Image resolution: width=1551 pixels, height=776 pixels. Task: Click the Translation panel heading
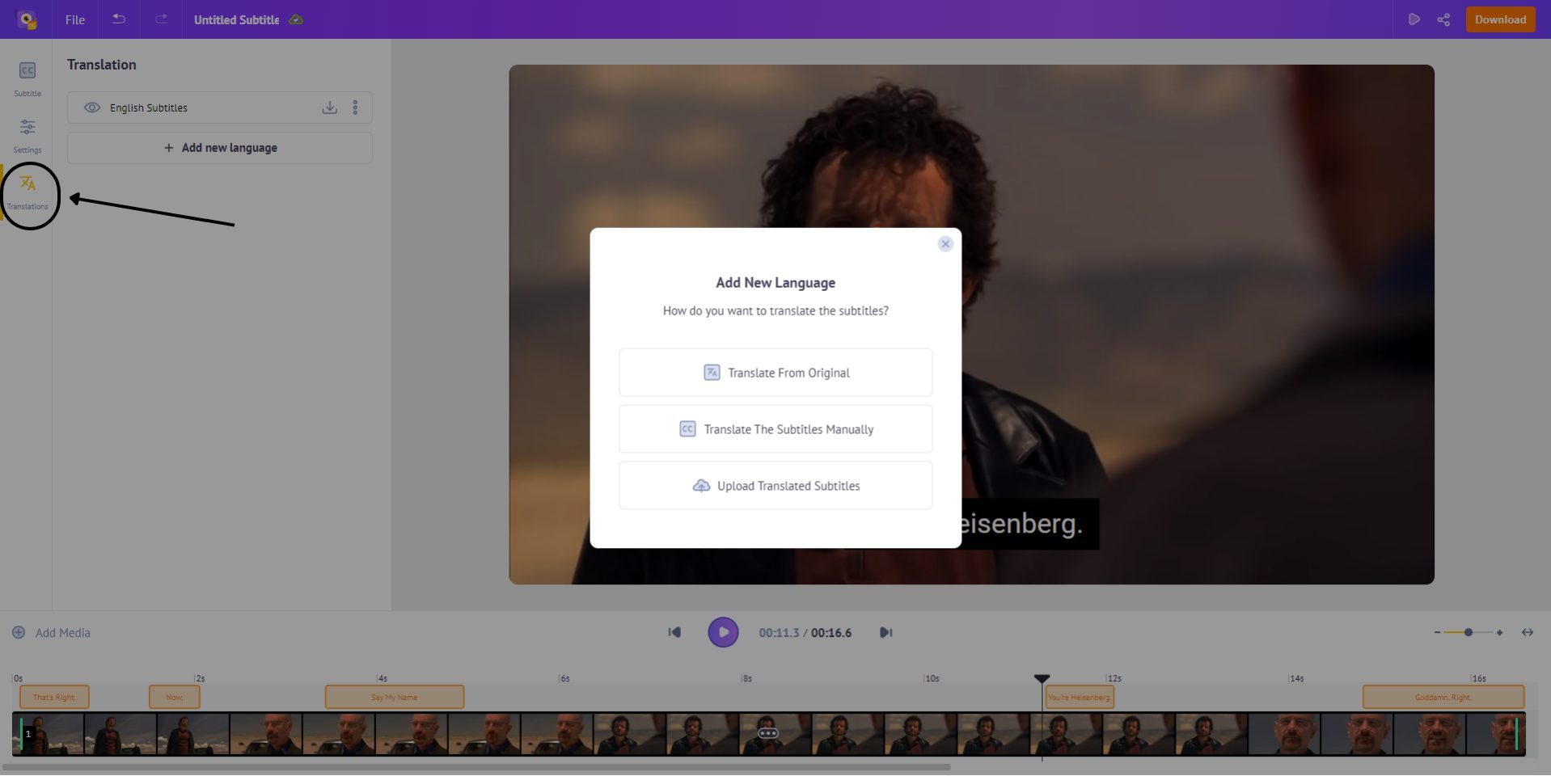point(102,65)
